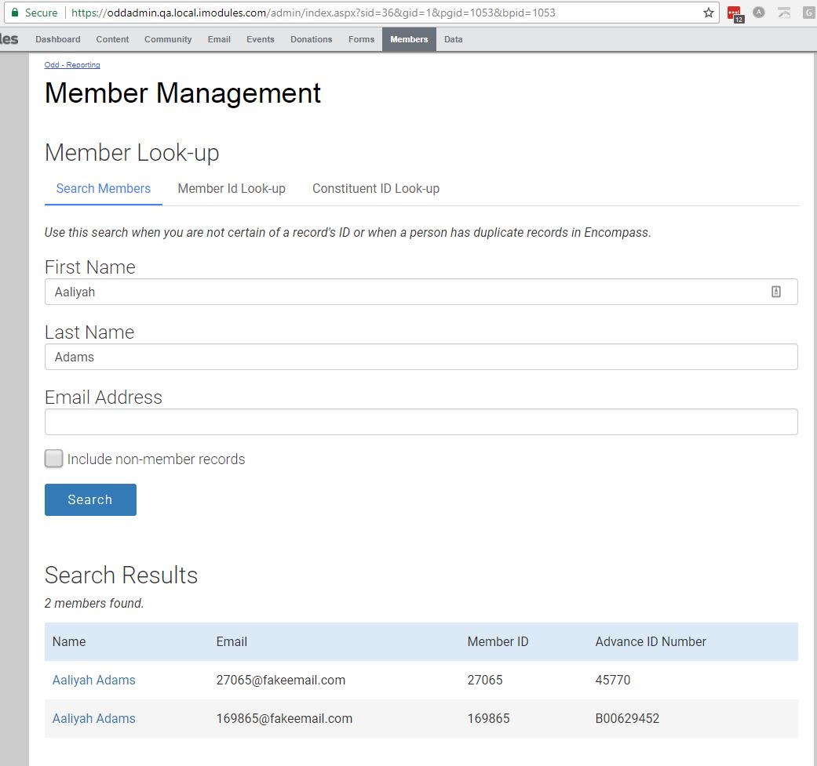
Task: Click the Advance ID Number column header
Action: [651, 641]
